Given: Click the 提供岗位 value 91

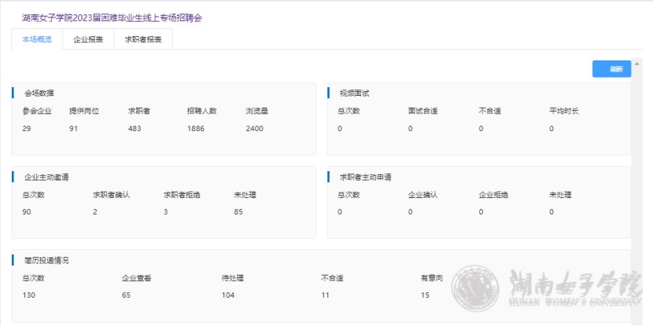Looking at the screenshot, I should click(x=74, y=128).
